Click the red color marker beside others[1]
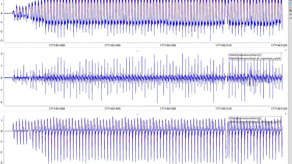Screen dimensions: 292x164 click(x=229, y=55)
